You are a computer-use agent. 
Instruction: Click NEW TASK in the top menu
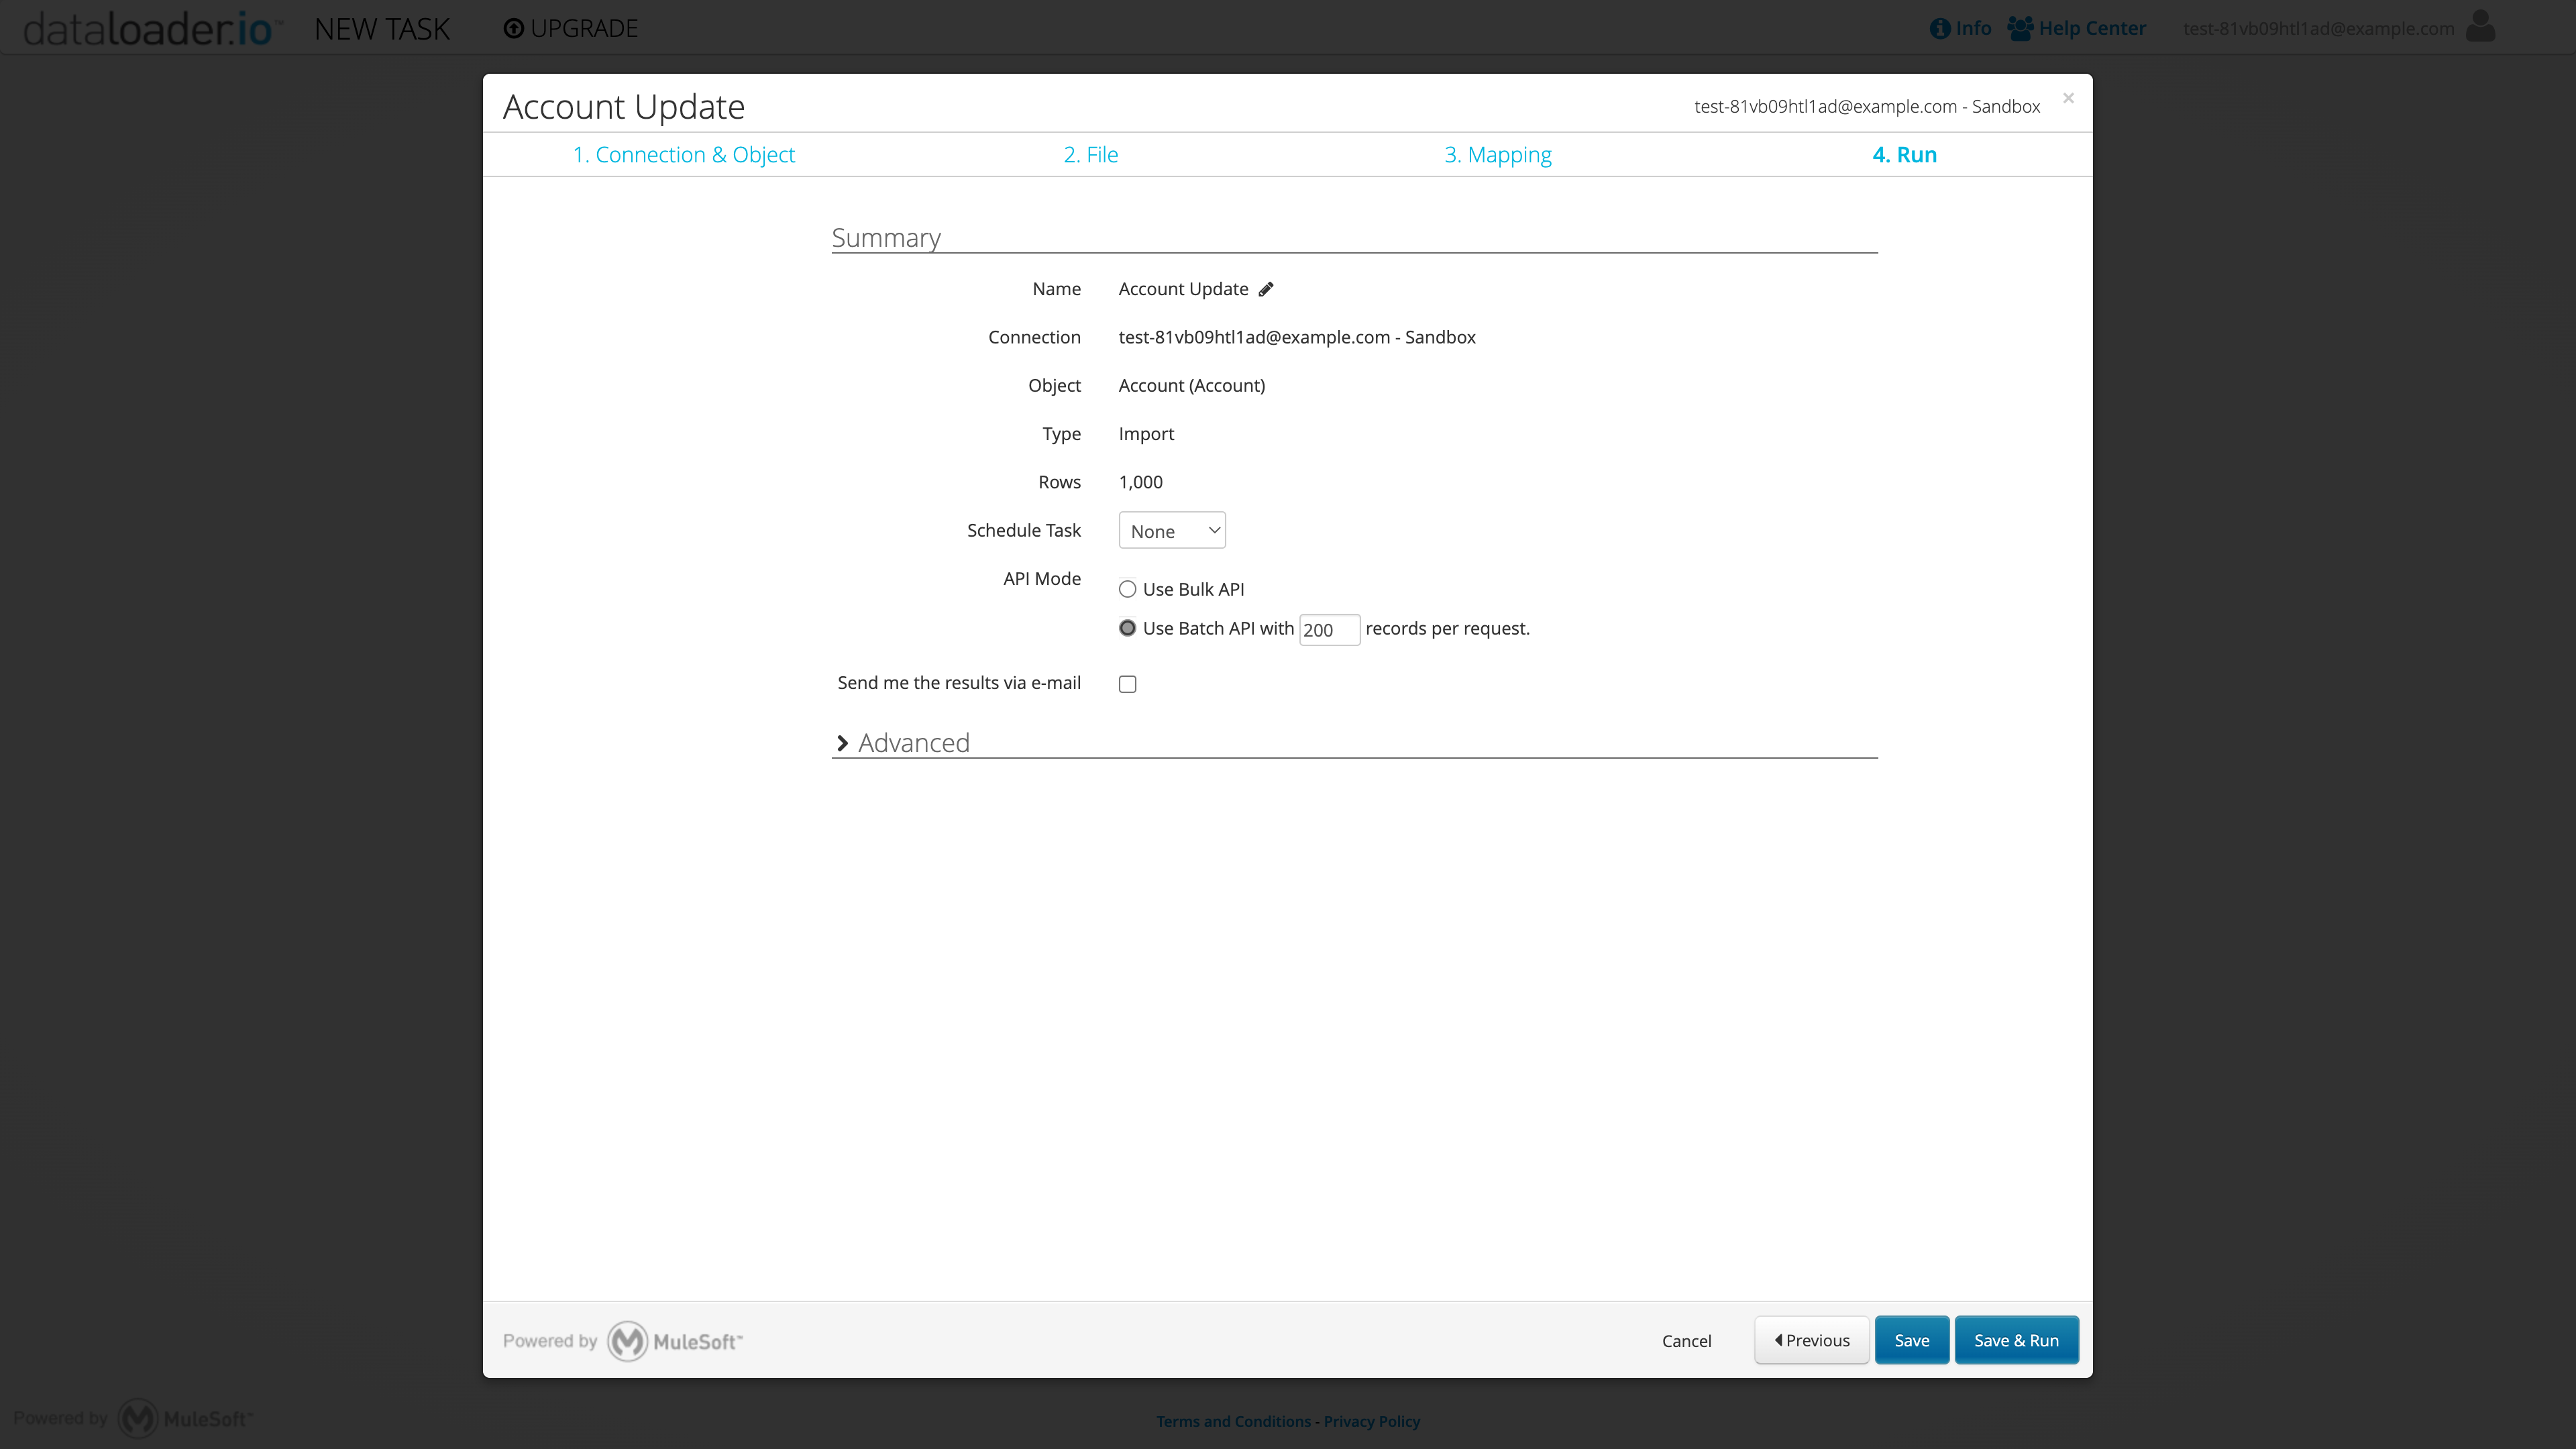click(x=382, y=28)
